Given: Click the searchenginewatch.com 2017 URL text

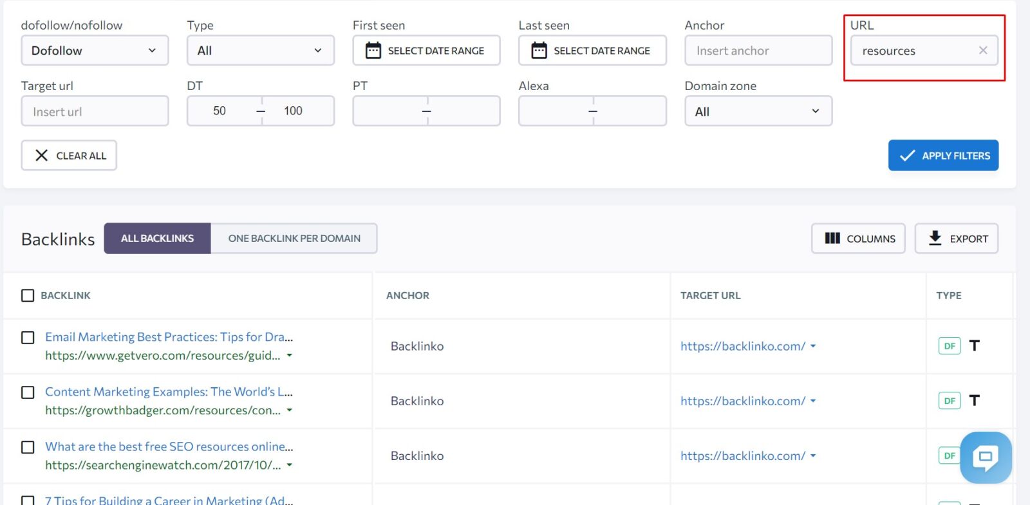Looking at the screenshot, I should [163, 464].
